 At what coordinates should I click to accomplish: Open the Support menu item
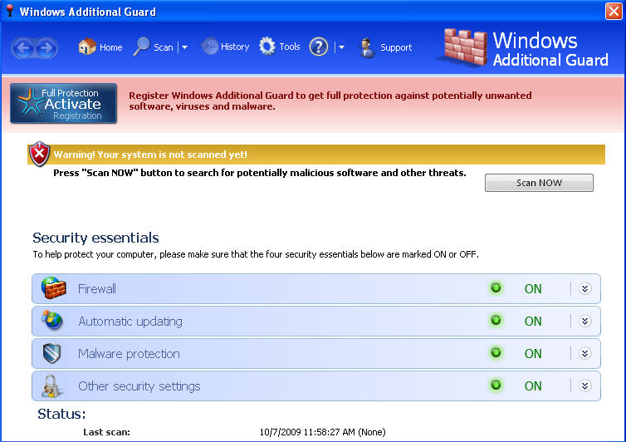(x=396, y=47)
